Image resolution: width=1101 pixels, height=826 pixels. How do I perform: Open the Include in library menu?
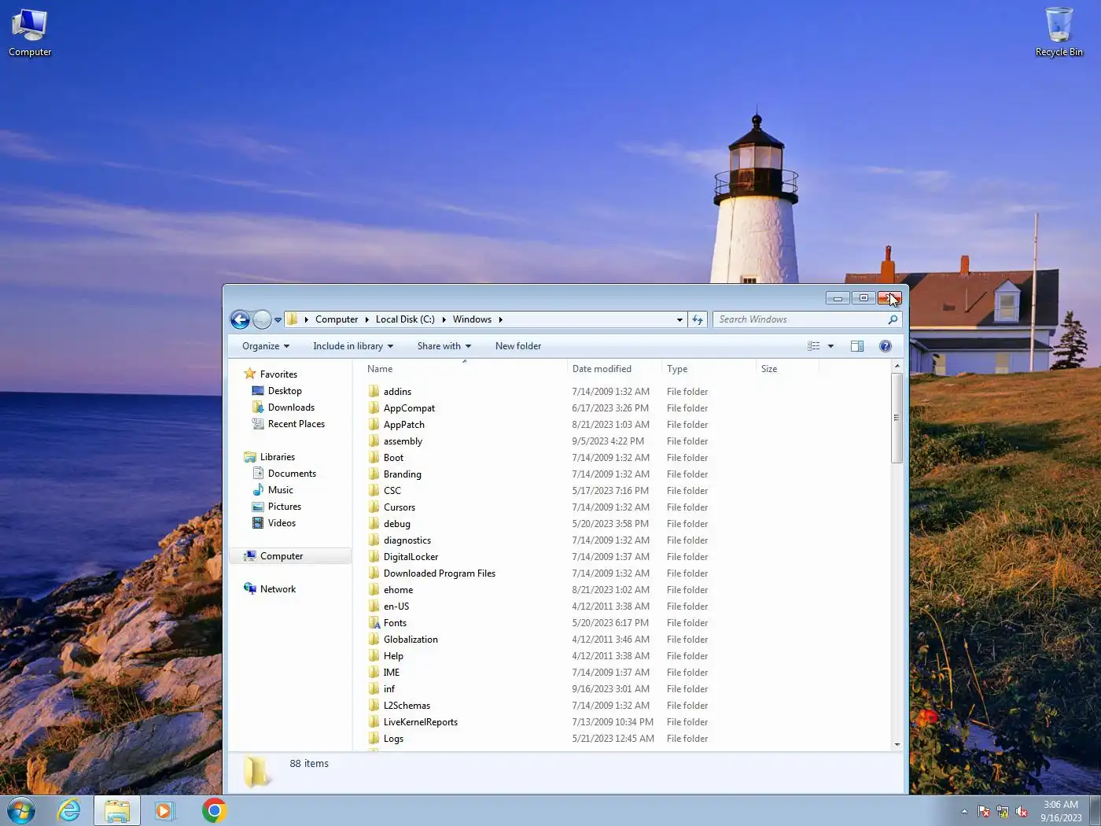click(353, 346)
